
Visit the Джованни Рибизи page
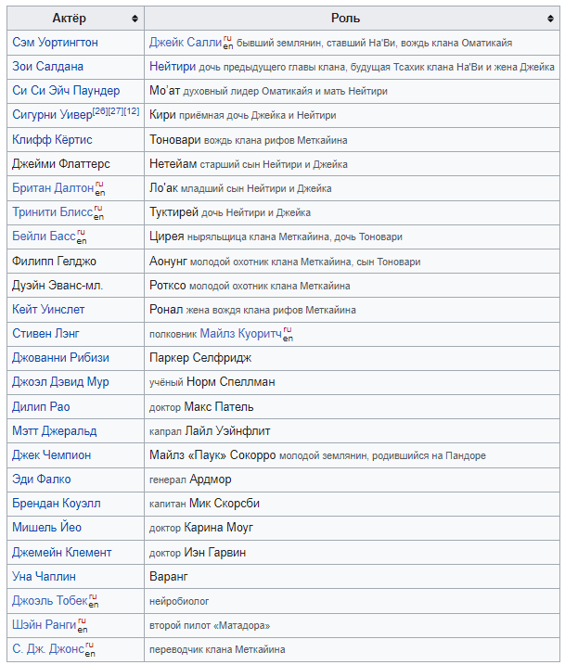pyautogui.click(x=60, y=358)
